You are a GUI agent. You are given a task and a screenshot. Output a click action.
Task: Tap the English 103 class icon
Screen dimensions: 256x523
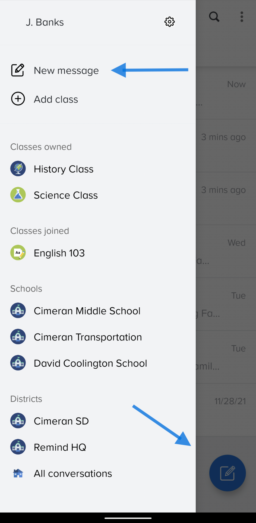tap(18, 253)
